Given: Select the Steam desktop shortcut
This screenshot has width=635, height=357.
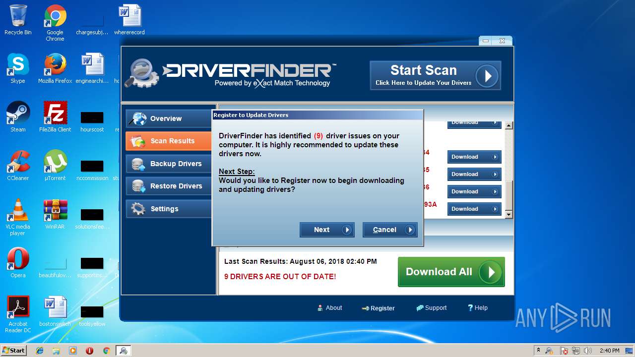Looking at the screenshot, I should (x=18, y=117).
